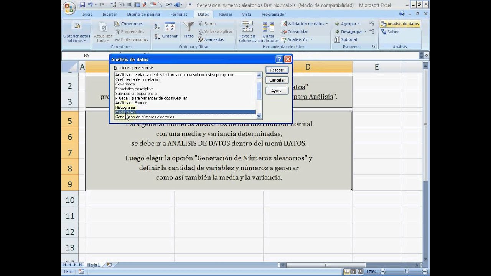Click Texto en columnas
491x276 pixels.
[x=247, y=32]
